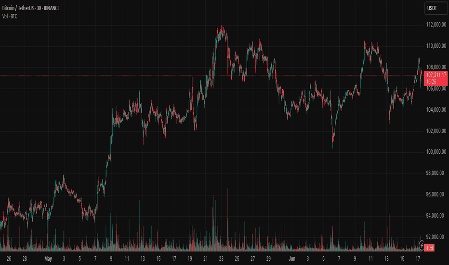Image resolution: width=449 pixels, height=265 pixels.
Task: Select the Vol · BTC indicator legend
Action: (10, 16)
